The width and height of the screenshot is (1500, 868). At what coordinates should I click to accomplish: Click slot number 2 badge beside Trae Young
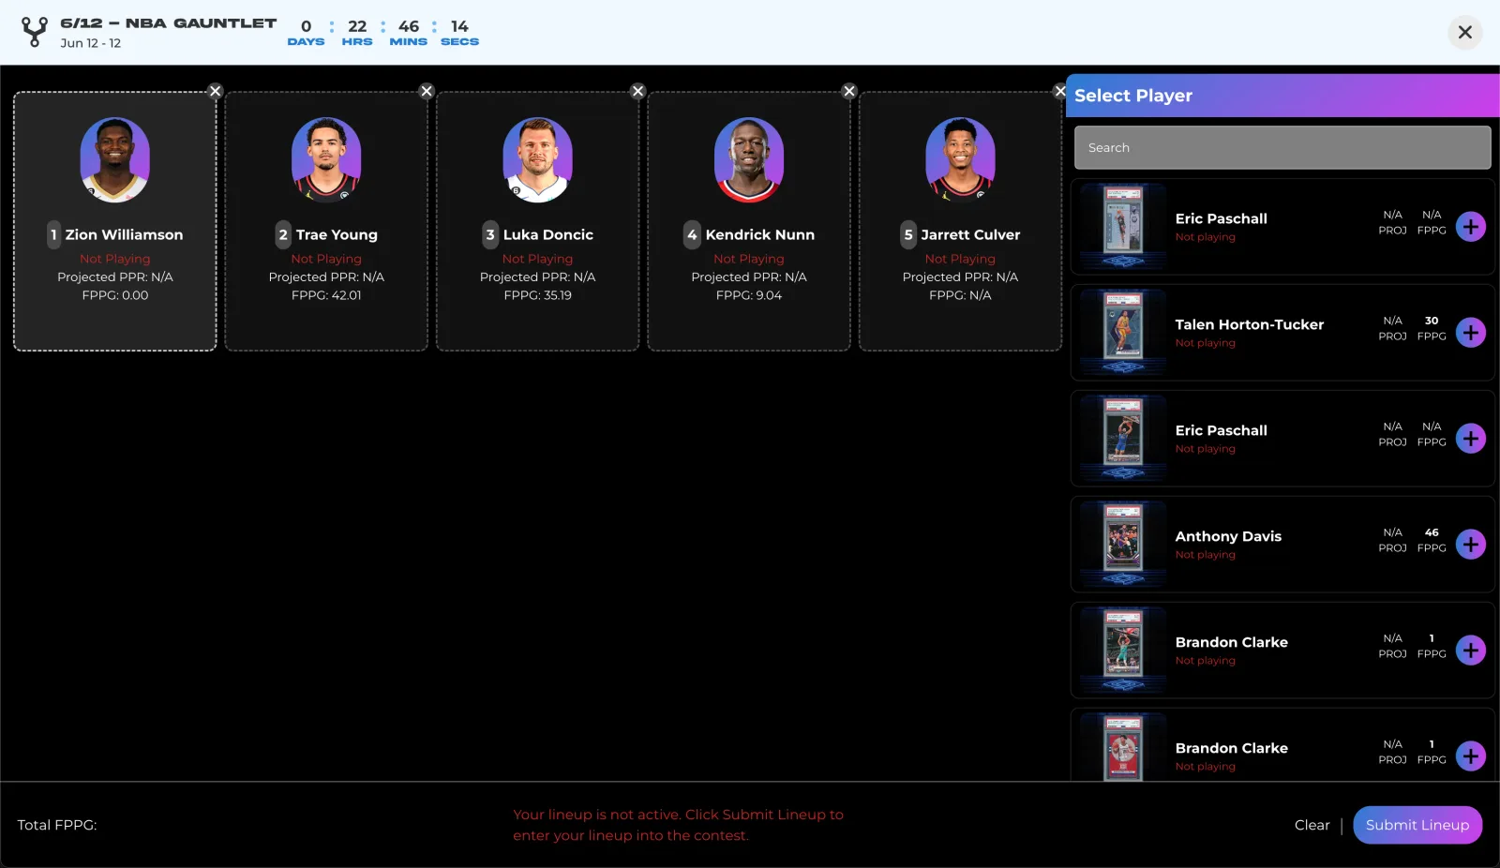pyautogui.click(x=283, y=234)
